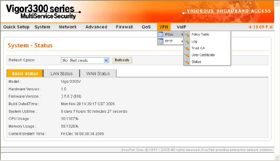
Task: Click the wrench icon beside Status
Action: 187,62
